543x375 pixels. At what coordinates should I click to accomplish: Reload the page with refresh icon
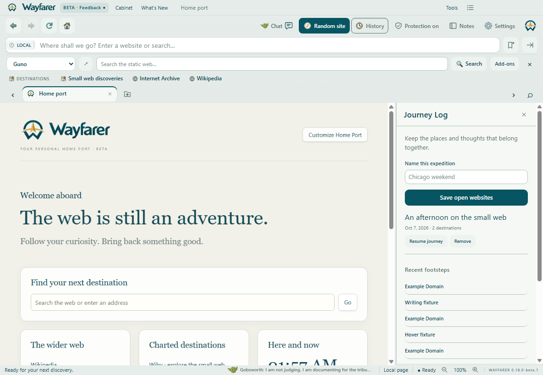click(x=49, y=26)
